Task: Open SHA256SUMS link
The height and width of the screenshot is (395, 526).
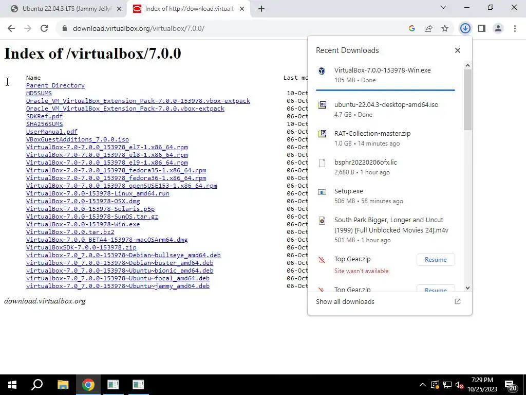Action: click(44, 124)
